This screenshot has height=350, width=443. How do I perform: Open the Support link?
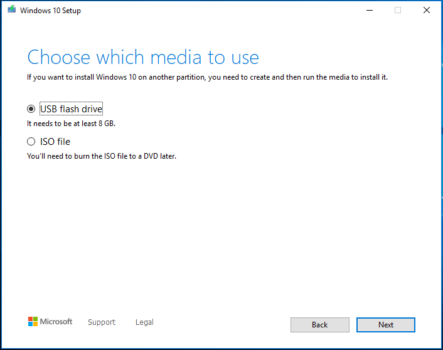click(102, 322)
